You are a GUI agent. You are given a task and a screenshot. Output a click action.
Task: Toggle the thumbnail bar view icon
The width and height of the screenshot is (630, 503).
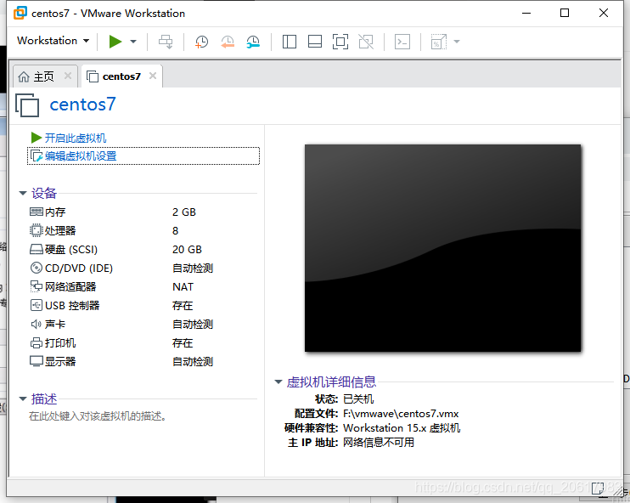pyautogui.click(x=315, y=42)
